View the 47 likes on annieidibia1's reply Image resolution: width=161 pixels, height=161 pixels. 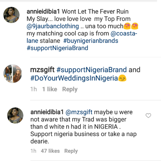coord(50,151)
